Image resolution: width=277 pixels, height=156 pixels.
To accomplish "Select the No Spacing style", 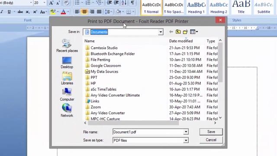I will [174, 7].
